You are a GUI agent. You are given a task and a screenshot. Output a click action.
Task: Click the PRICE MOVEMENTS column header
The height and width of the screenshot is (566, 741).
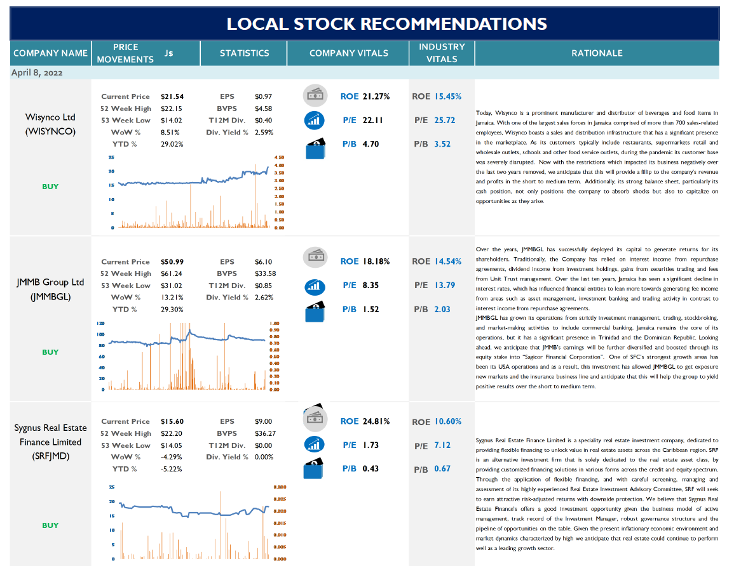coord(125,53)
